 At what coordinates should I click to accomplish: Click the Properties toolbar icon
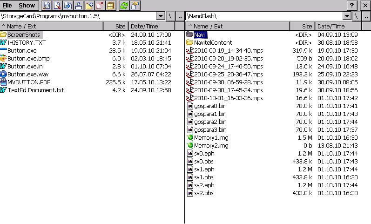click(135, 6)
